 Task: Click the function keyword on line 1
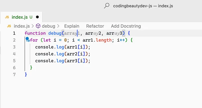pos(35,33)
